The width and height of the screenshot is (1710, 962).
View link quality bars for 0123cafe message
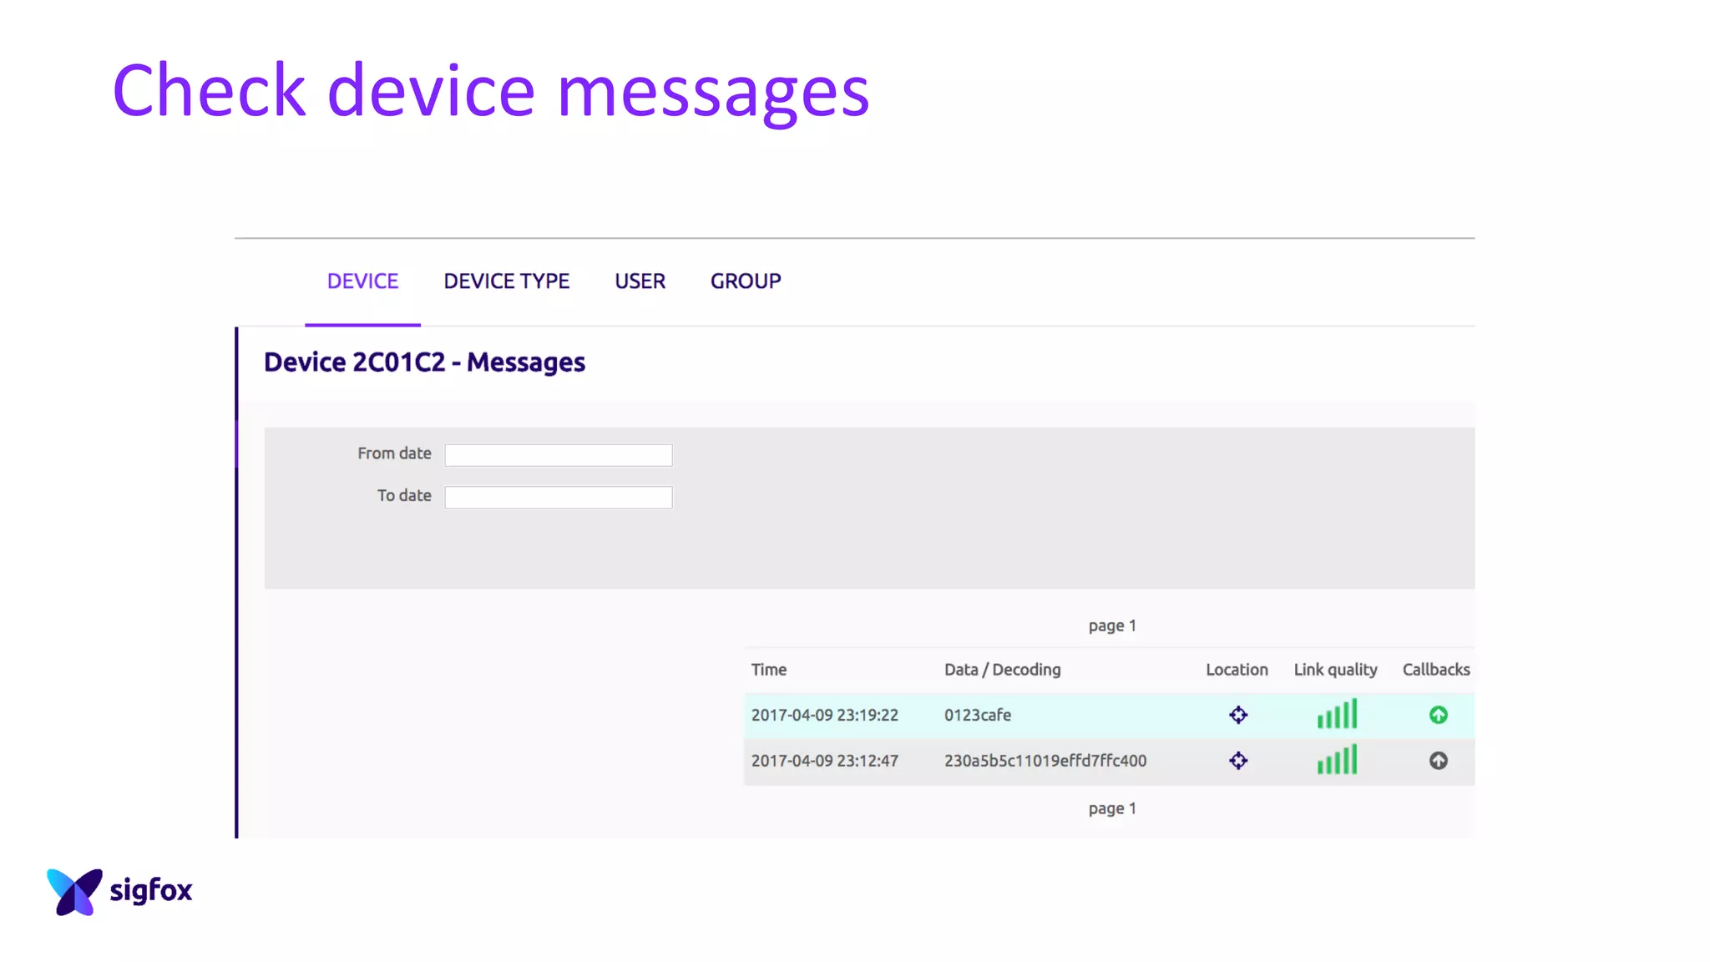click(1337, 714)
